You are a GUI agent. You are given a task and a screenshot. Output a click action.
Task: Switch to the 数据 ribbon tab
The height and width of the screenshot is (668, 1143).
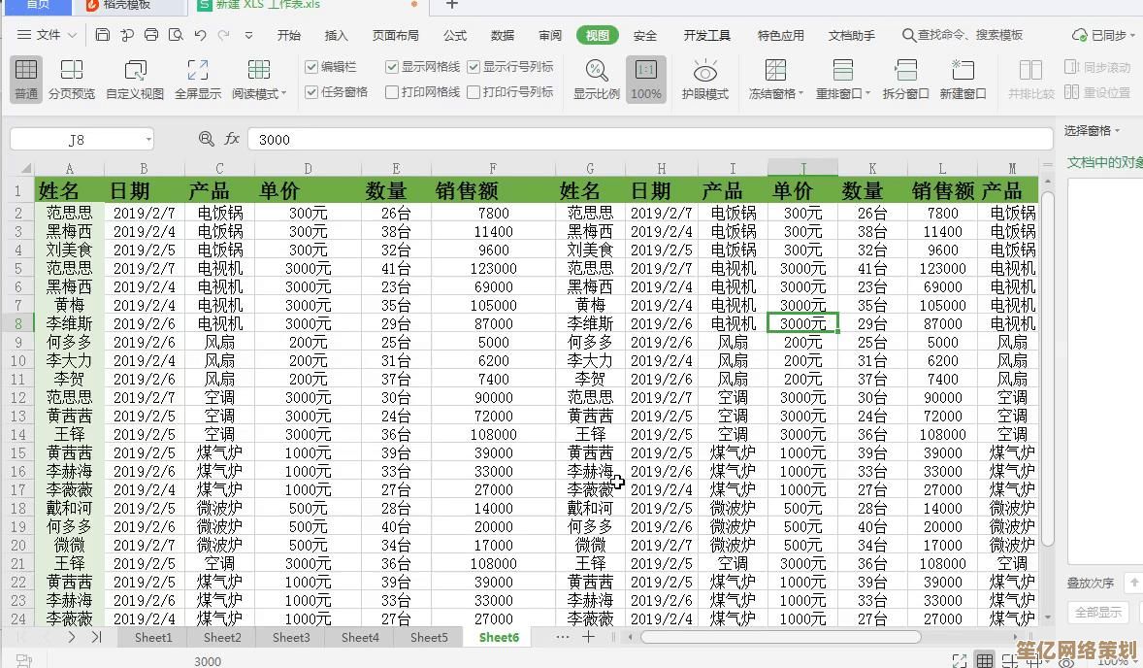pyautogui.click(x=502, y=35)
